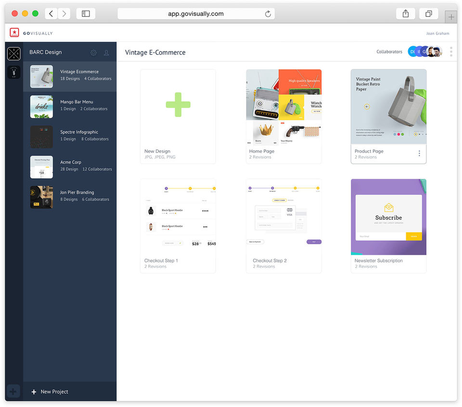The height and width of the screenshot is (407, 462).
Task: Click the last collaborator photo avatar
Action: coord(438,52)
